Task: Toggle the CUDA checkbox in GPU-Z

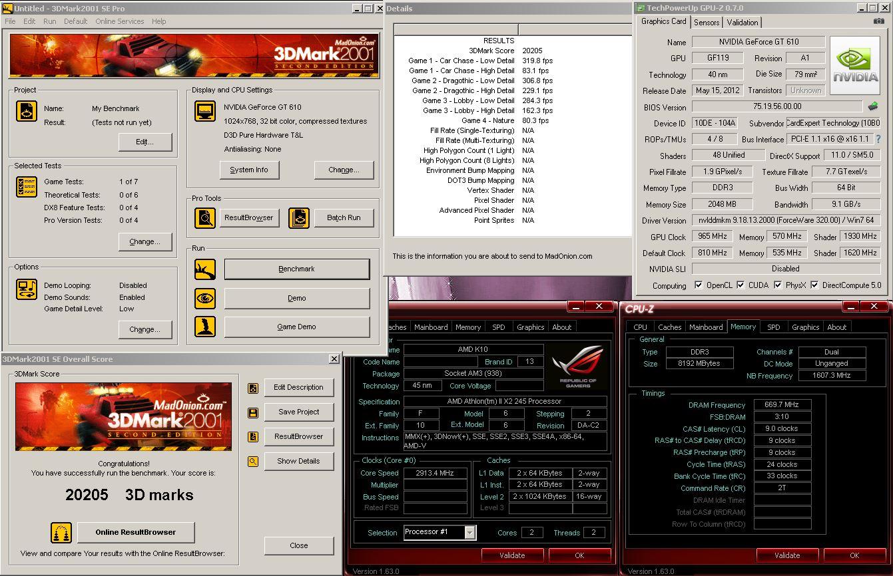Action: 741,285
